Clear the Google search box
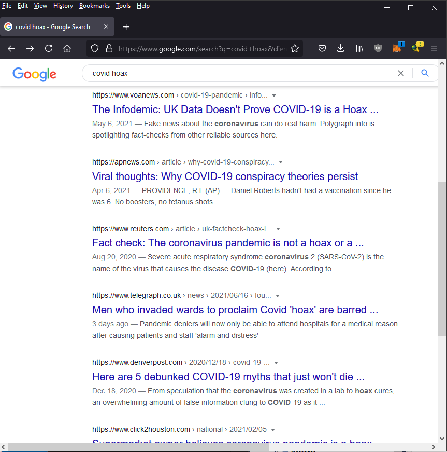The height and width of the screenshot is (452, 447). pos(401,73)
